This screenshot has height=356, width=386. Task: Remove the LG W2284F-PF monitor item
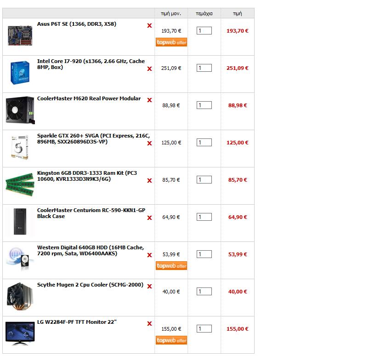(149, 323)
